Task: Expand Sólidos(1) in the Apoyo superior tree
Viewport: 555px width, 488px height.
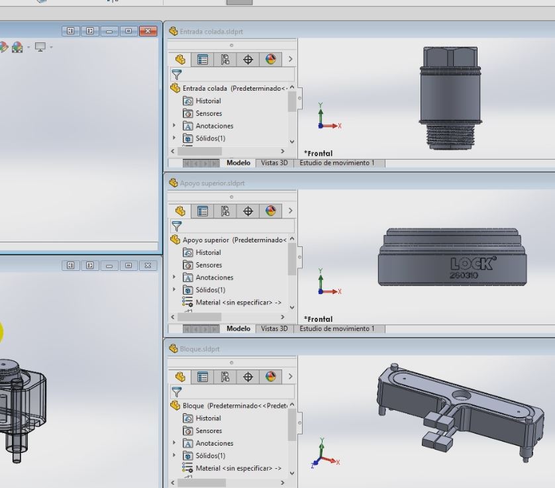Action: coord(175,290)
